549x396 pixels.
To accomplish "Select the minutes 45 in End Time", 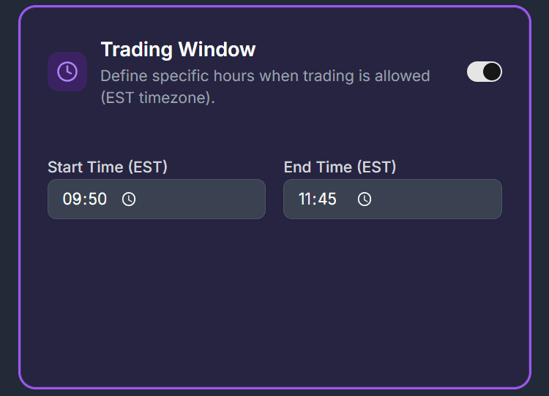I will coord(328,199).
